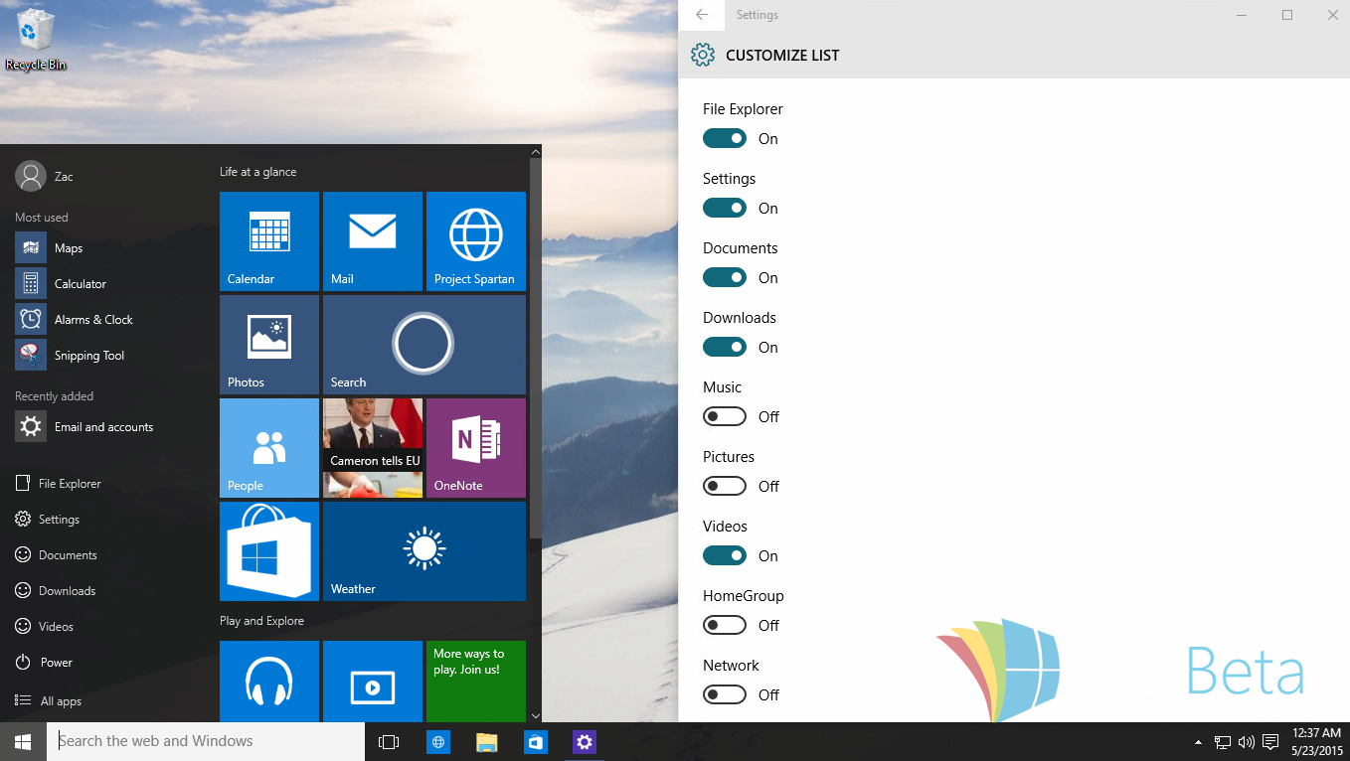The width and height of the screenshot is (1350, 761).
Task: Turn on the Network toggle
Action: click(725, 694)
